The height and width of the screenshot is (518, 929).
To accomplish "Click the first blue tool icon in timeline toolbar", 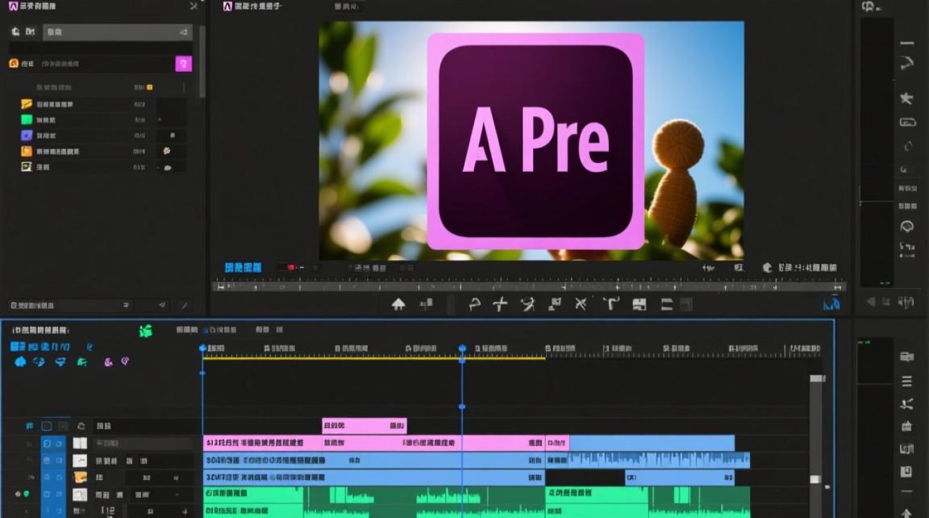I will pyautogui.click(x=20, y=361).
